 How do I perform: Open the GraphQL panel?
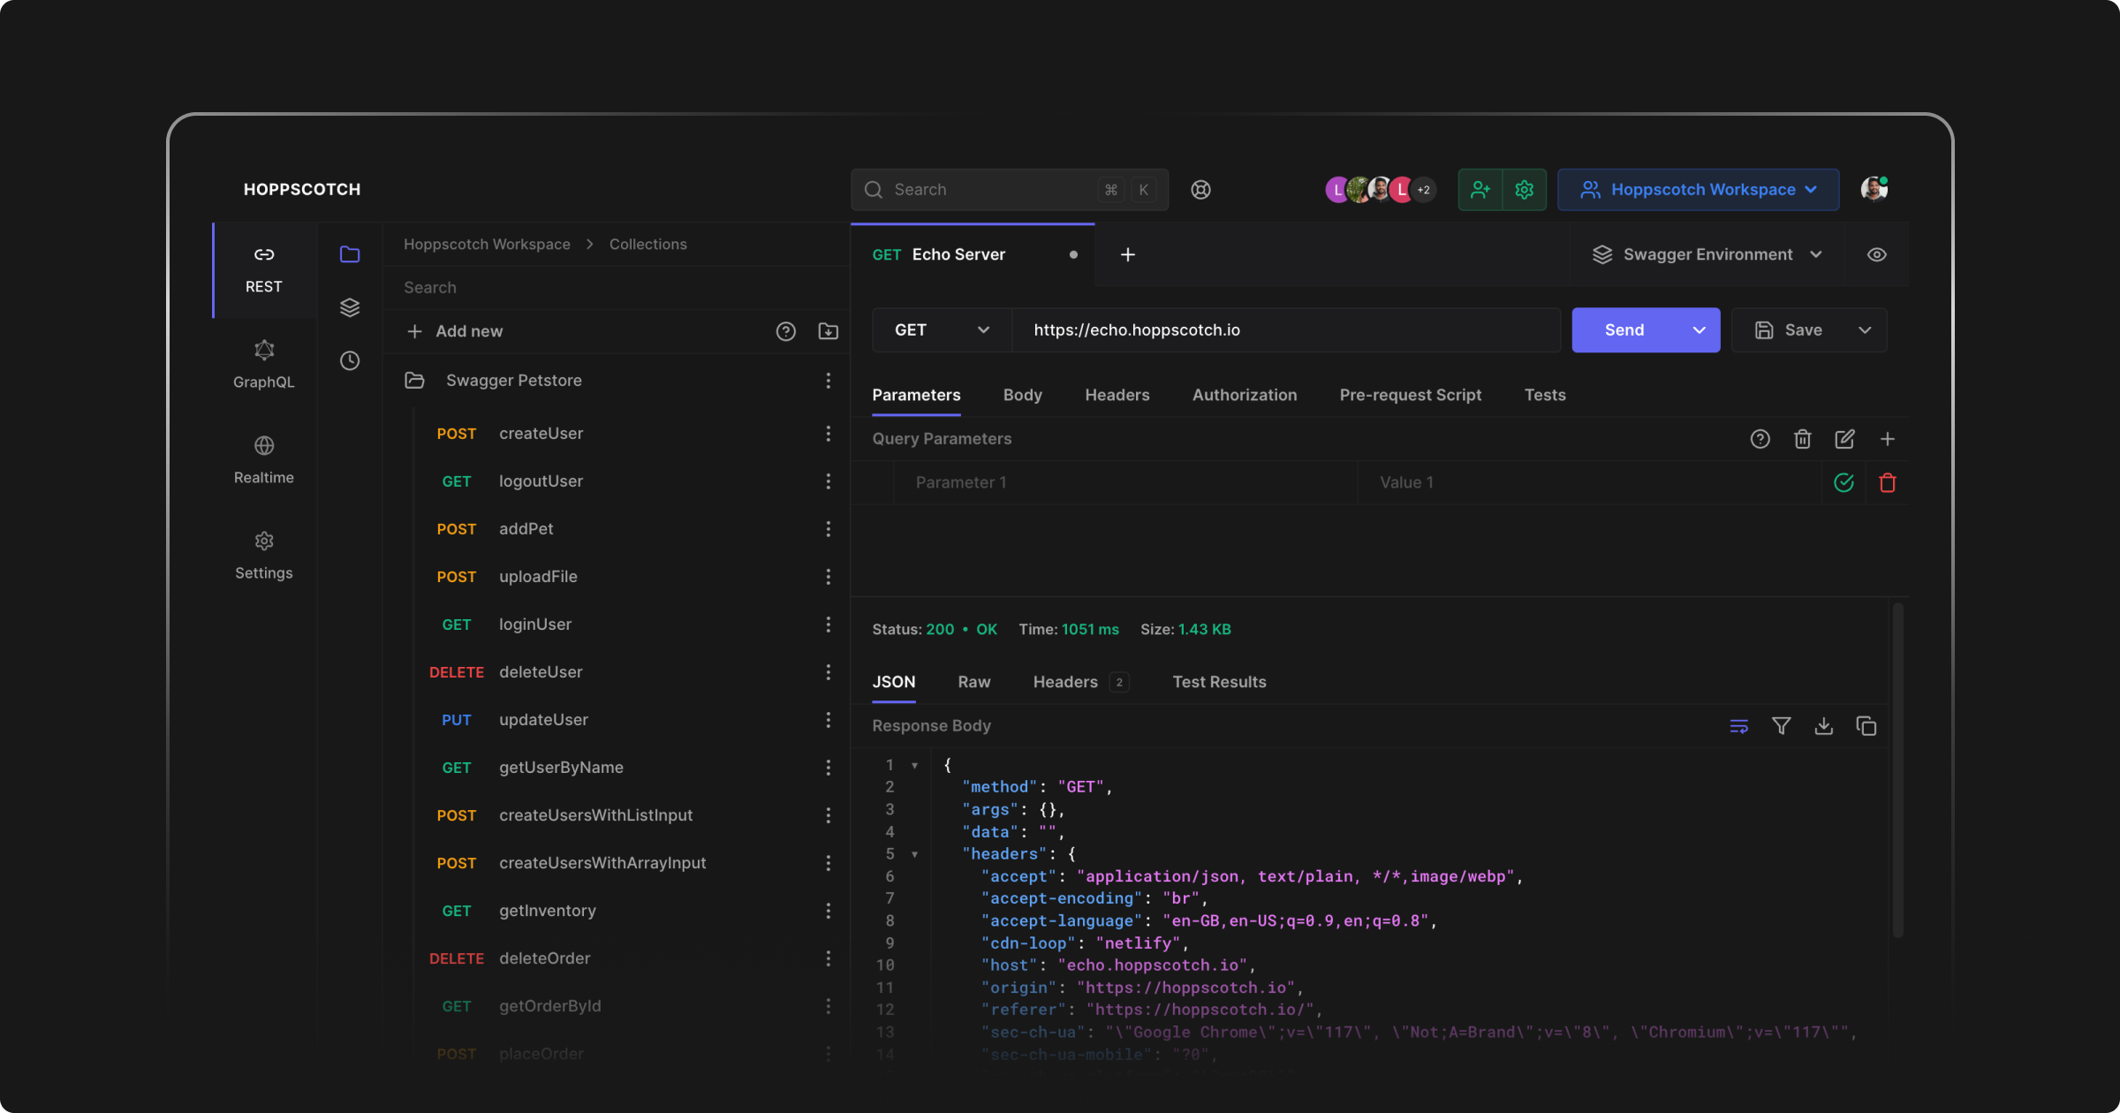click(263, 363)
